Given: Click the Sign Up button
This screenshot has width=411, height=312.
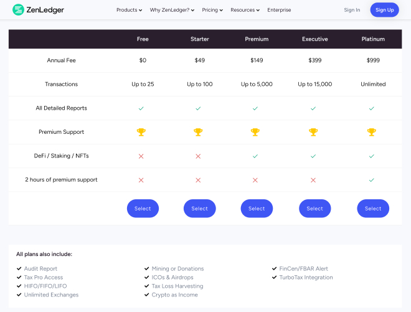Looking at the screenshot, I should coord(384,10).
